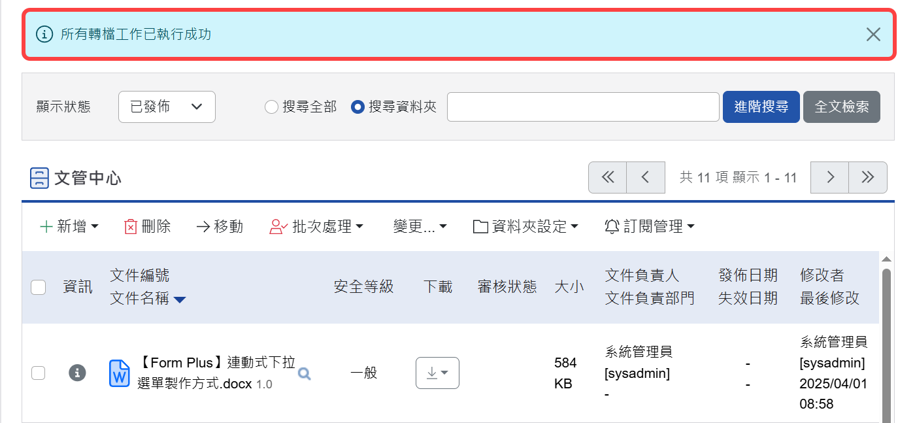Click the 共 11 項 顯示 1 - 11 pagination text
Screen dimensions: 915x423
click(738, 178)
